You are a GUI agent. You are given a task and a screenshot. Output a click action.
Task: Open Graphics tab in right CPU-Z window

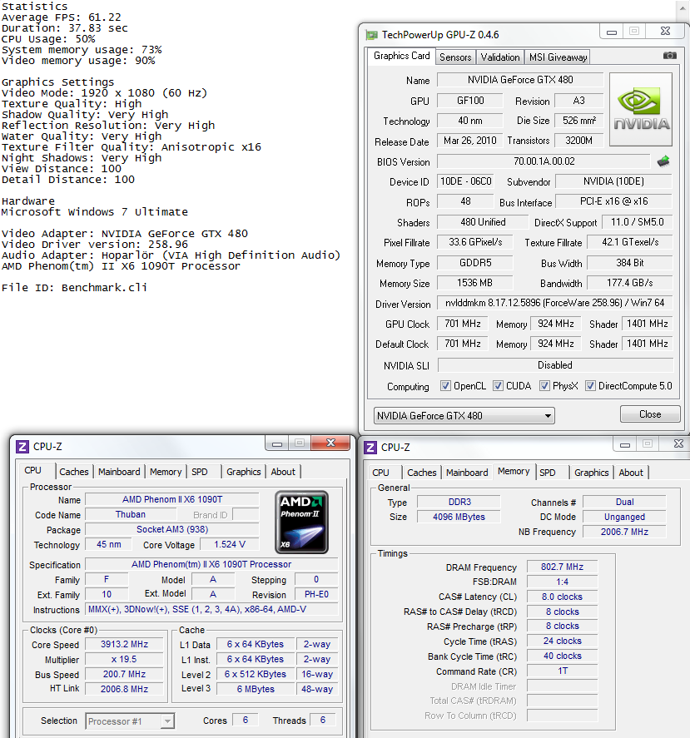(x=591, y=473)
